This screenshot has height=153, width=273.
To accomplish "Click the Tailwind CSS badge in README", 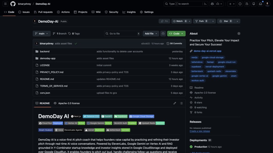I will 91,117.
